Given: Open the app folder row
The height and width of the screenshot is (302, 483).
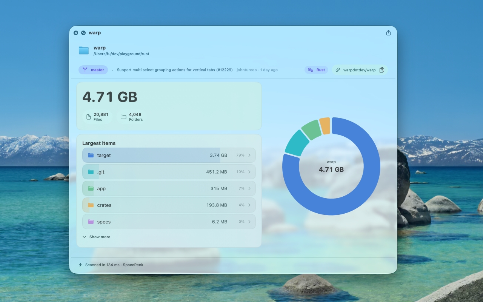Looking at the screenshot, I should tap(169, 188).
